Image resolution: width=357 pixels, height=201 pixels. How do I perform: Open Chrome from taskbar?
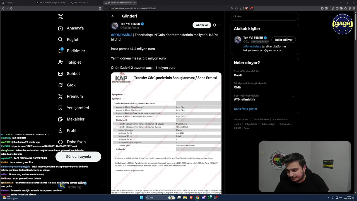coord(197,198)
